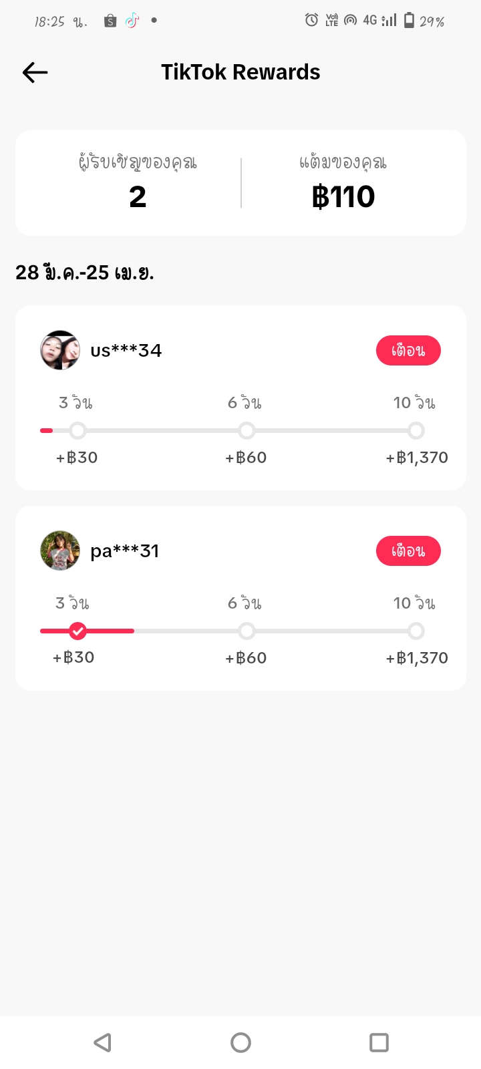Open the us***34 profile picture
The image size is (481, 1069).
click(x=60, y=350)
